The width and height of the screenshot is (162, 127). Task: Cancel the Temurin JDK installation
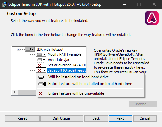pyautogui.click(x=145, y=118)
